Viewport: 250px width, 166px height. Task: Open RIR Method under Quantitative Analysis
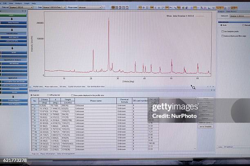tap(14, 64)
